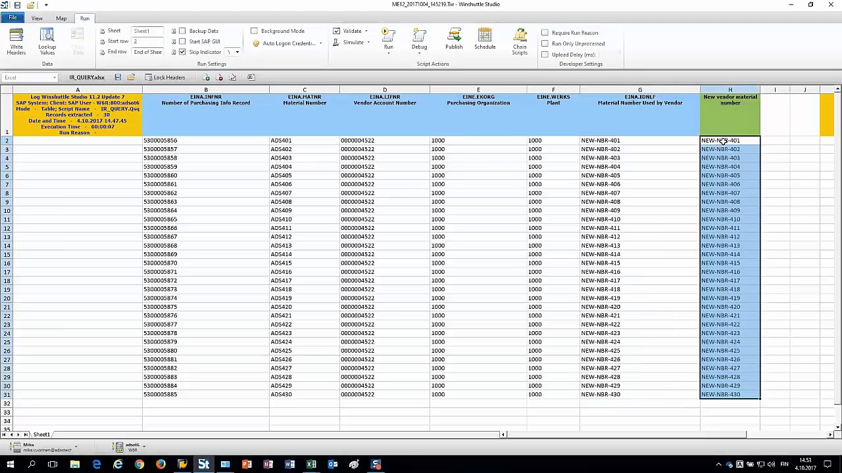The height and width of the screenshot is (473, 842).
Task: Switch to the View tab
Action: pyautogui.click(x=37, y=18)
